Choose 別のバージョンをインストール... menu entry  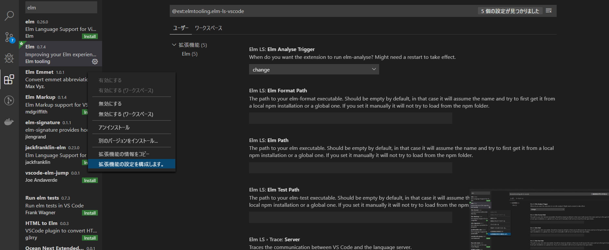click(132, 141)
